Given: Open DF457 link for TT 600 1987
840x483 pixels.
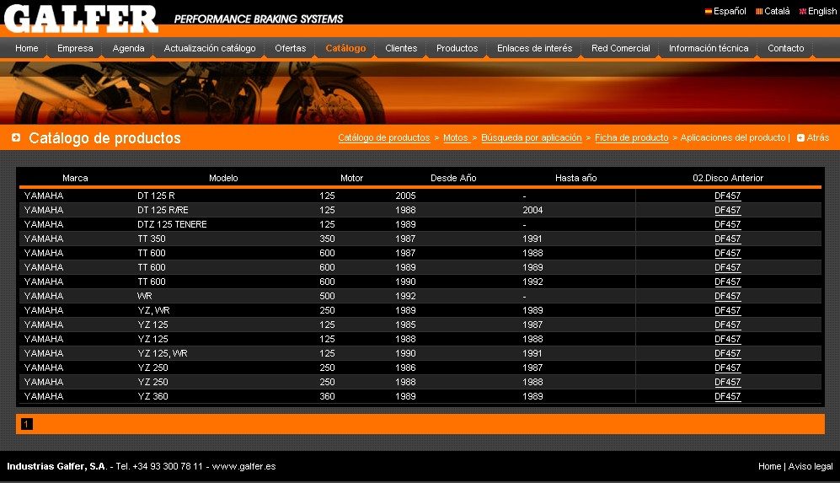Looking at the screenshot, I should [x=727, y=253].
